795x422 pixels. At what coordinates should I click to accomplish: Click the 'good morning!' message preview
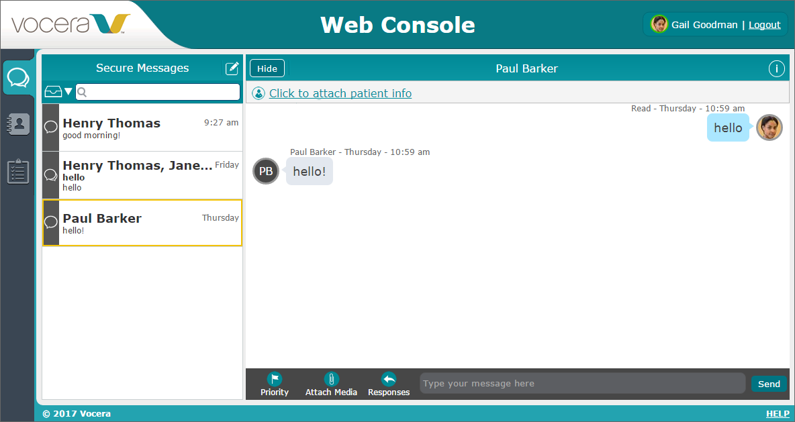(91, 136)
